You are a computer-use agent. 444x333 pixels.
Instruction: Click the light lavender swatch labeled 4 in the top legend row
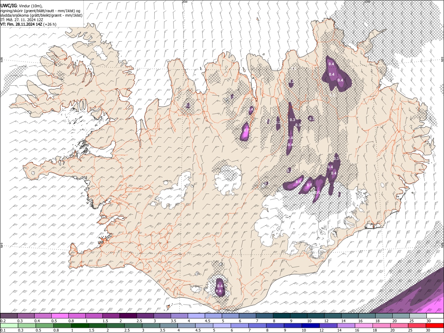(x=196, y=316)
